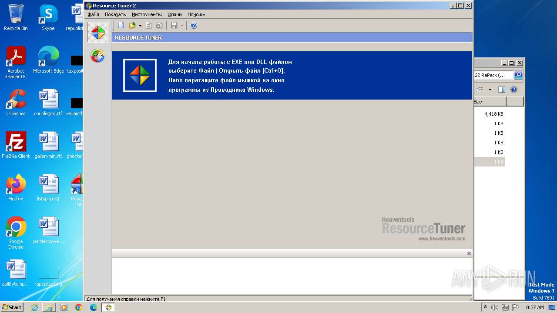557x313 pixels.
Task: Open Edge from the taskbar
Action: click(94, 307)
